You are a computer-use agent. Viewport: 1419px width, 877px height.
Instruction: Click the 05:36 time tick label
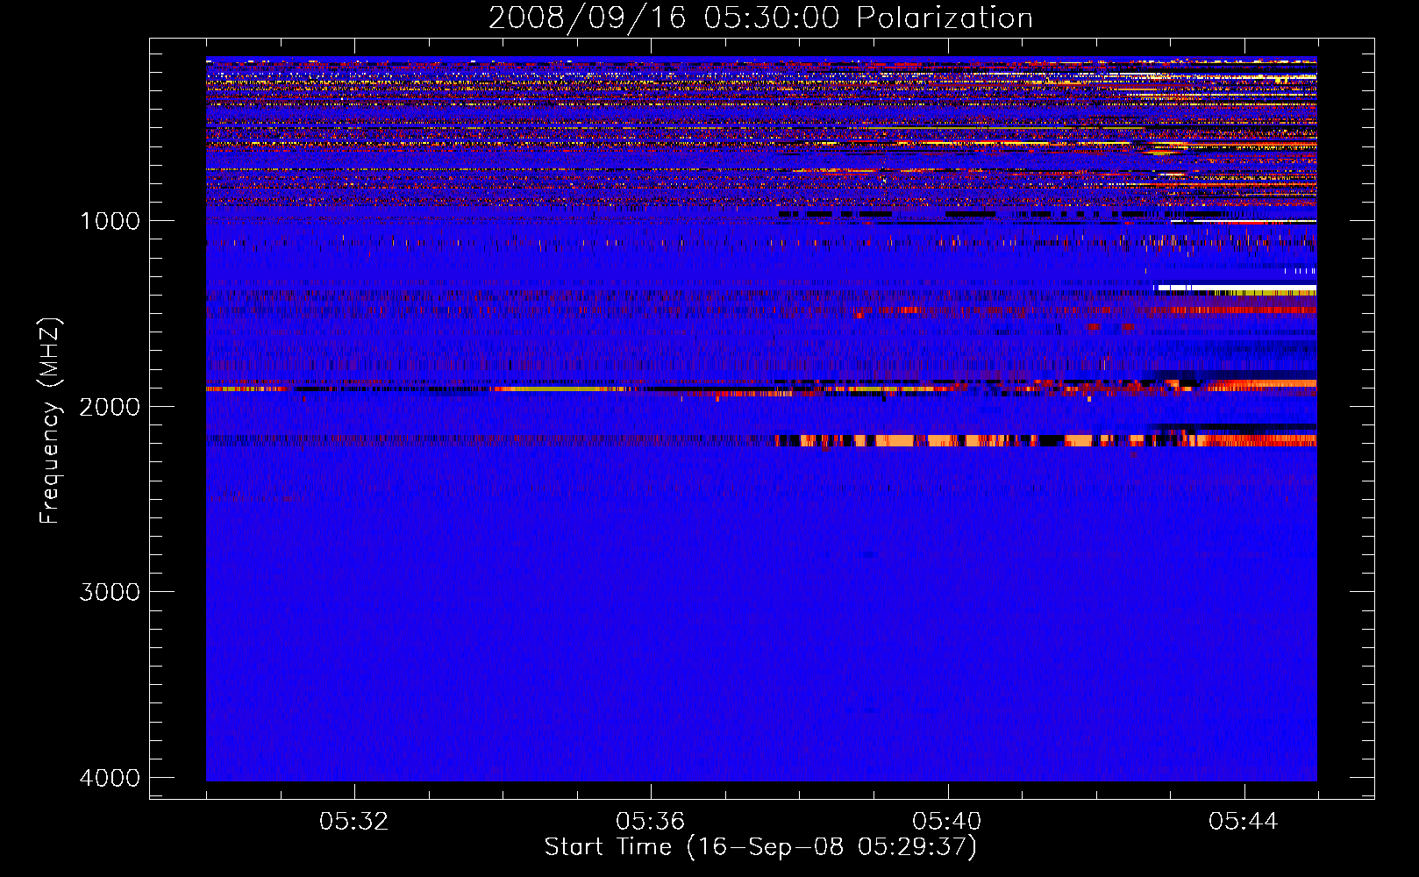(x=651, y=822)
